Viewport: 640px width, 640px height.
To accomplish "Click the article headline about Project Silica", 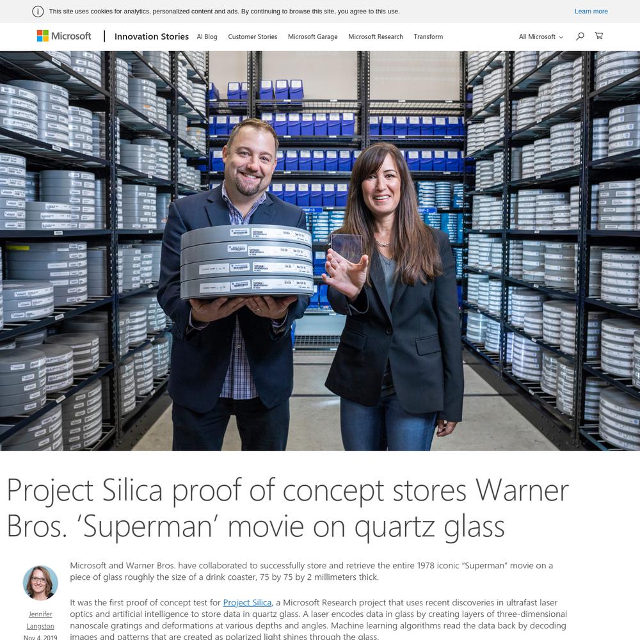I will coord(288,508).
